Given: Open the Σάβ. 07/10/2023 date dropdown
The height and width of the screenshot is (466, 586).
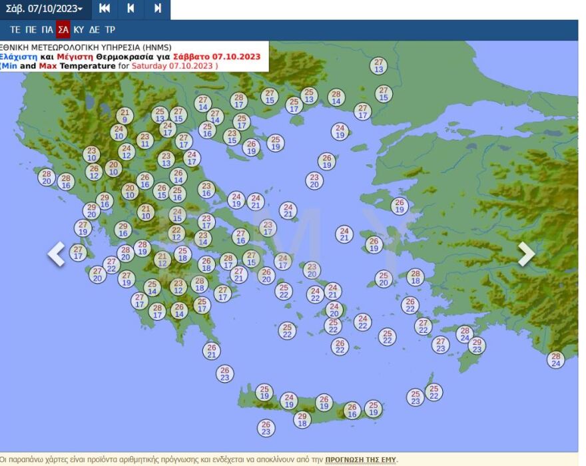Looking at the screenshot, I should point(45,9).
